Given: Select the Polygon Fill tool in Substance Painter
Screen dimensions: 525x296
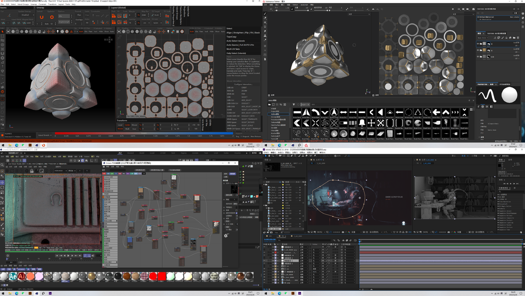Looking at the screenshot, I should click(265, 27).
